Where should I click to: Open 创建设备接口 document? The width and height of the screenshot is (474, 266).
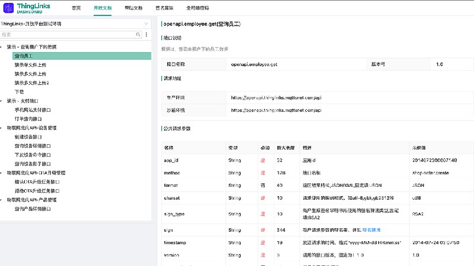28,137
